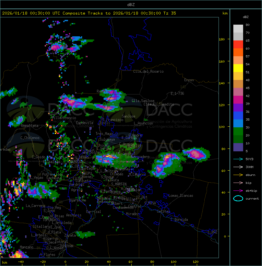Click the 'Carrizal' map label

click(x=94, y=212)
